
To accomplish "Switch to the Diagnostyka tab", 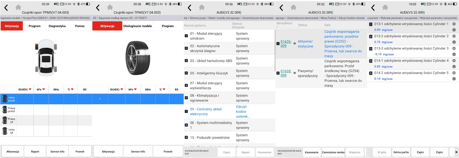I will [x=57, y=26].
